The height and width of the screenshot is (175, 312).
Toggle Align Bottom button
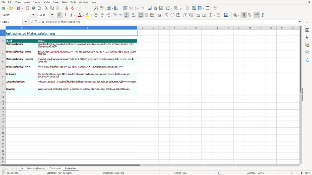pyautogui.click(x=126, y=15)
